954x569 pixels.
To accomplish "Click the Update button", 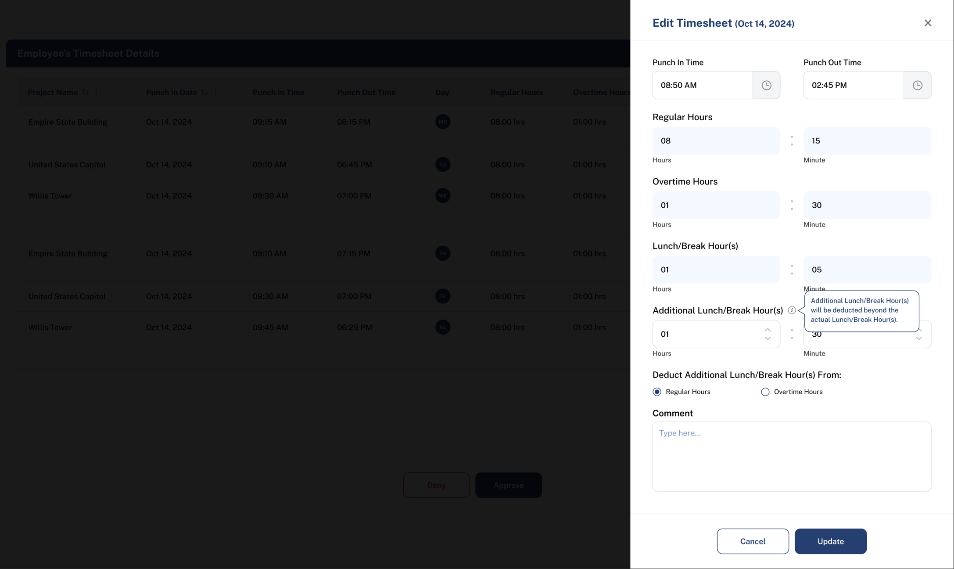I will (x=830, y=541).
